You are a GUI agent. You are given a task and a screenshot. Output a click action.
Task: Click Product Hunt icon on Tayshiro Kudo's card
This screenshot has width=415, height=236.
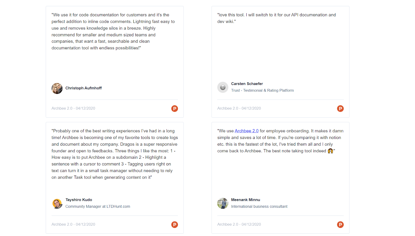[175, 225]
